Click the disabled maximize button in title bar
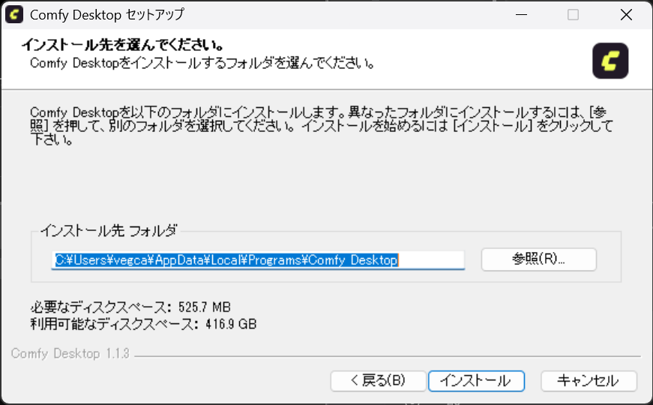The height and width of the screenshot is (405, 653). 573,15
